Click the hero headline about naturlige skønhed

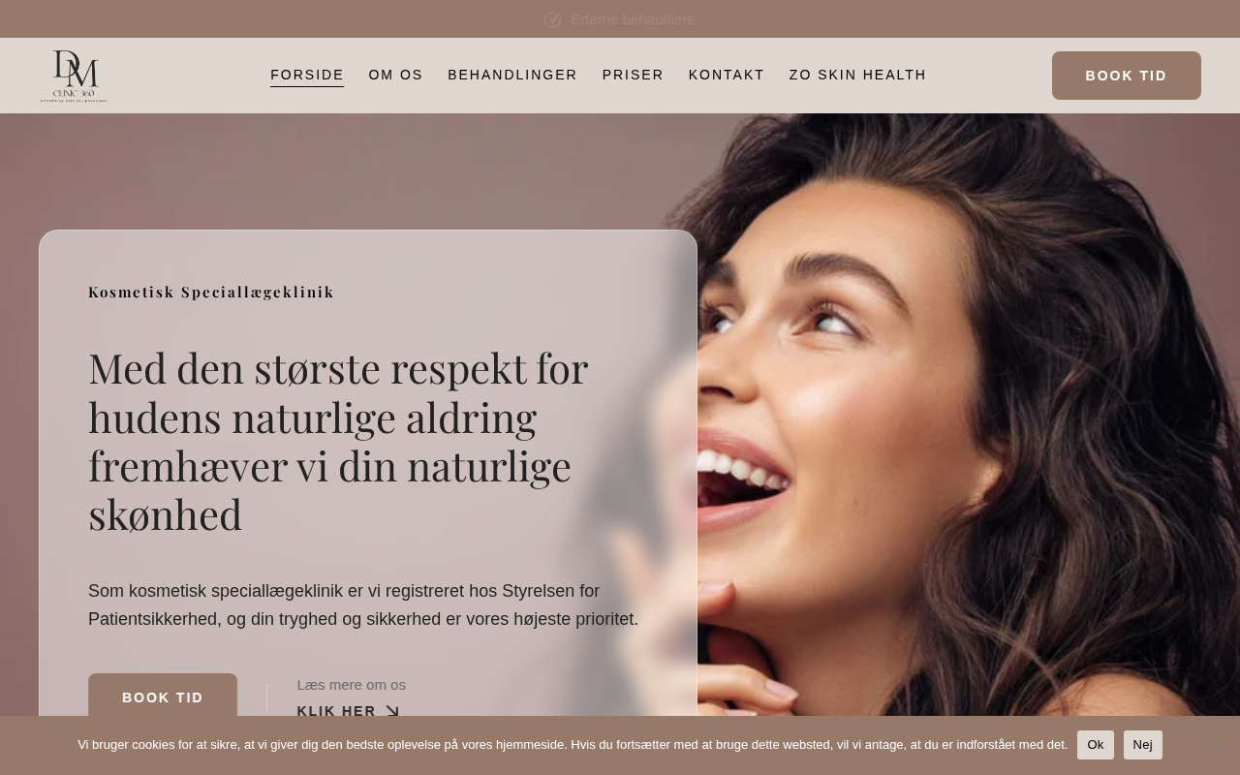(x=338, y=442)
